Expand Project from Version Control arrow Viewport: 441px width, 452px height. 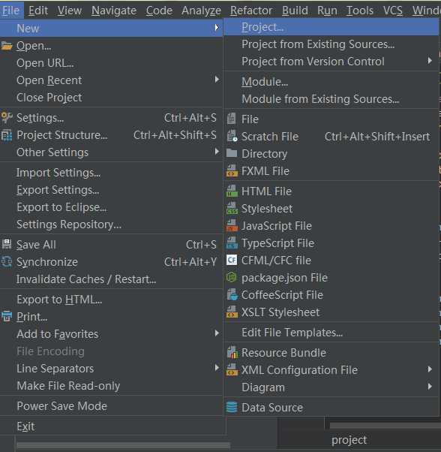coord(430,61)
